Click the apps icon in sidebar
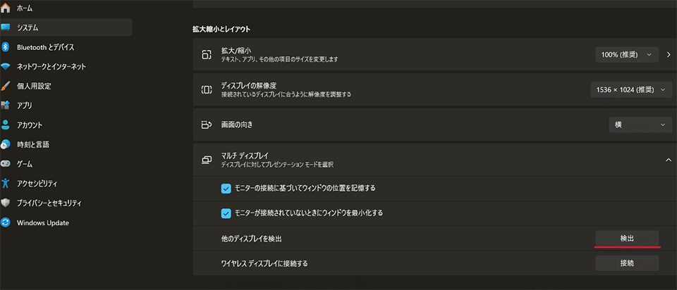The height and width of the screenshot is (290, 677). [5, 105]
